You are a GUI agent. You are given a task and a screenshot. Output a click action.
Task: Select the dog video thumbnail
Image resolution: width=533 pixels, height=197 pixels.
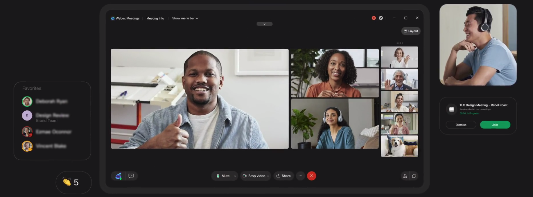pos(399,146)
